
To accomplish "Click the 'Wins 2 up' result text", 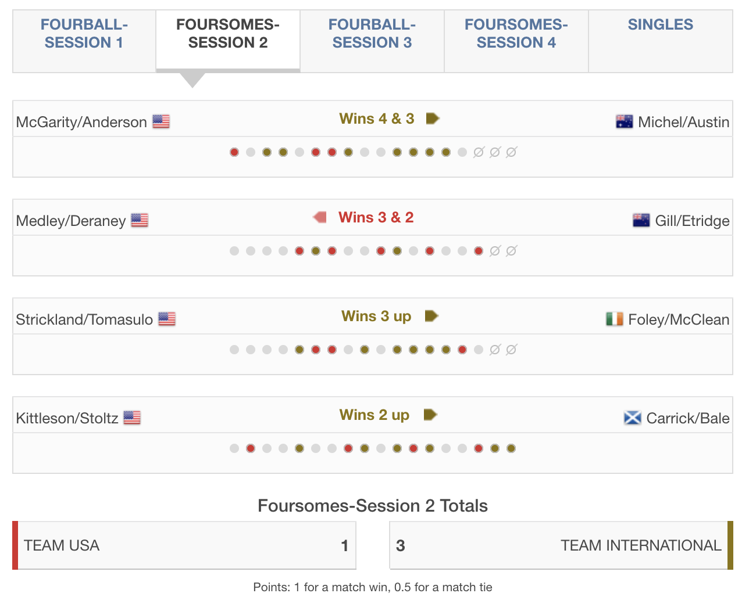I will coord(374,415).
